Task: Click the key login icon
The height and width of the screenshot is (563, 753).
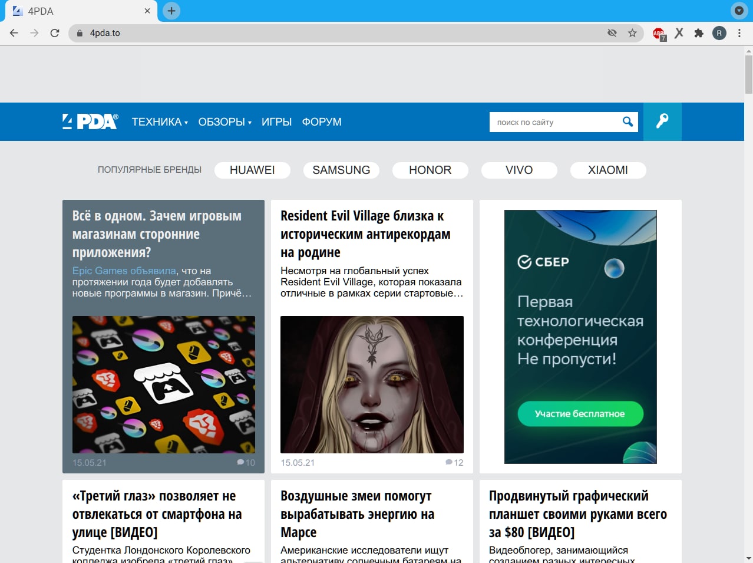Action: coord(662,121)
